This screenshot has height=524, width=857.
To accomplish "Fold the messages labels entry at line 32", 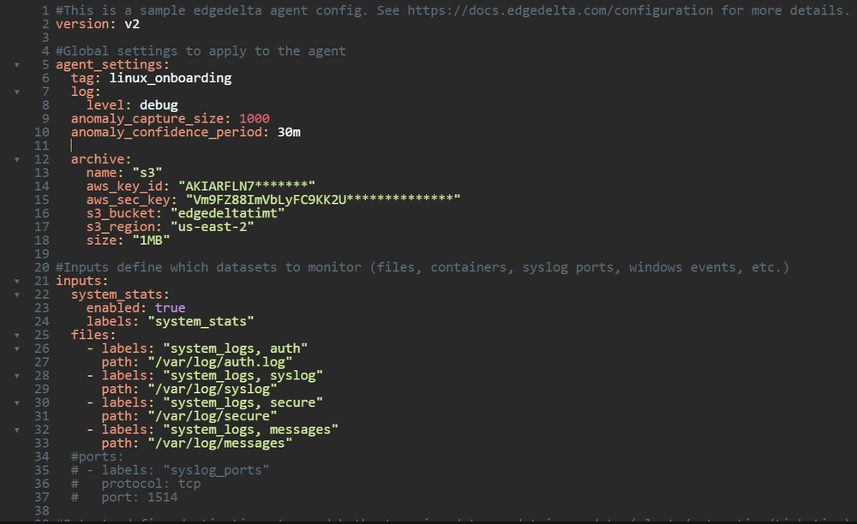I will 17,430.
